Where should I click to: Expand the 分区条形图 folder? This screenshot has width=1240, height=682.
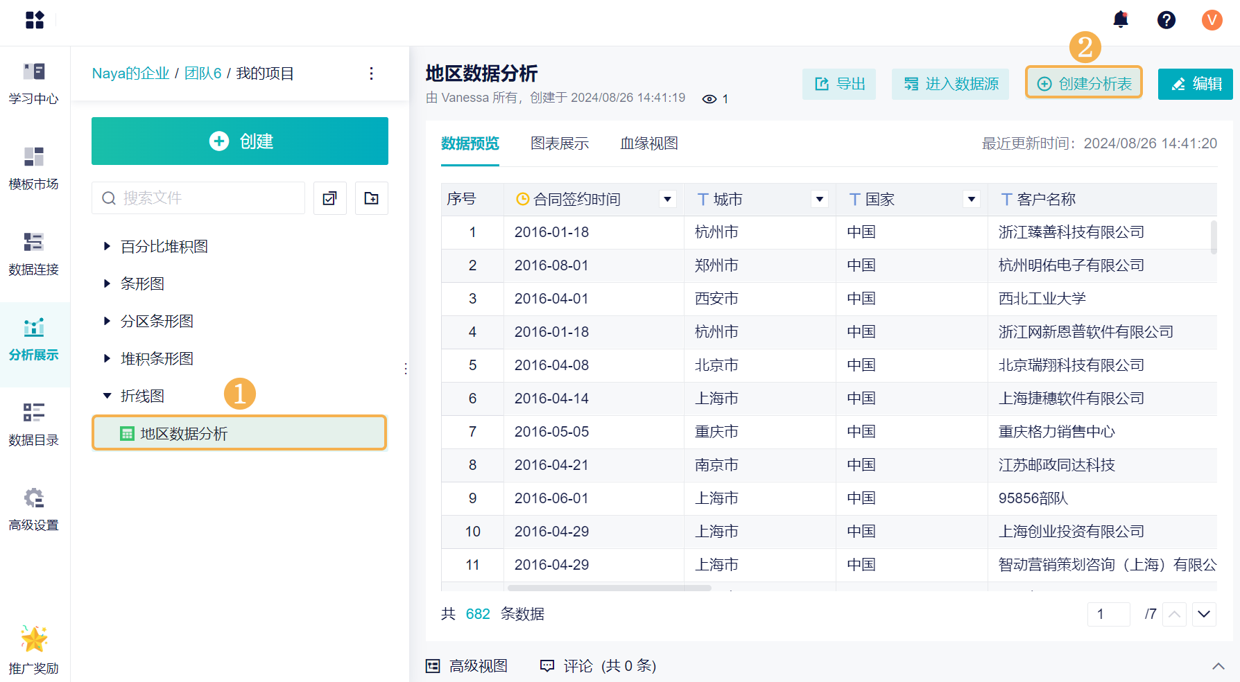pyautogui.click(x=107, y=321)
